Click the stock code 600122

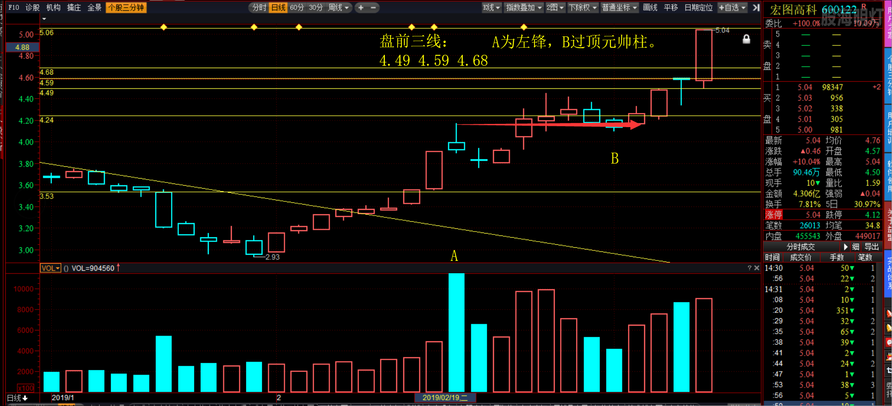point(839,9)
